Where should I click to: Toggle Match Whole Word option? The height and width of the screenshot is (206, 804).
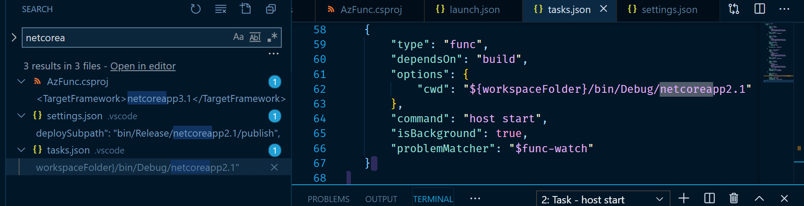click(255, 37)
